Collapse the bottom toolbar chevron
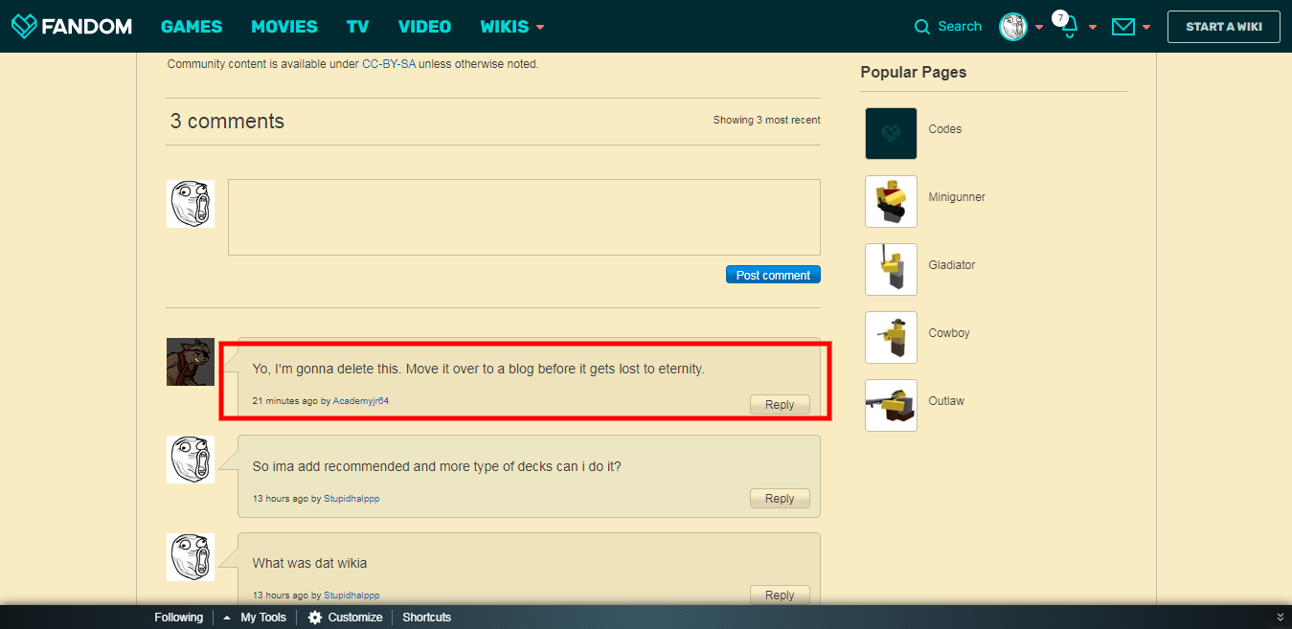Screen dimensions: 1292x629 (x=1281, y=618)
